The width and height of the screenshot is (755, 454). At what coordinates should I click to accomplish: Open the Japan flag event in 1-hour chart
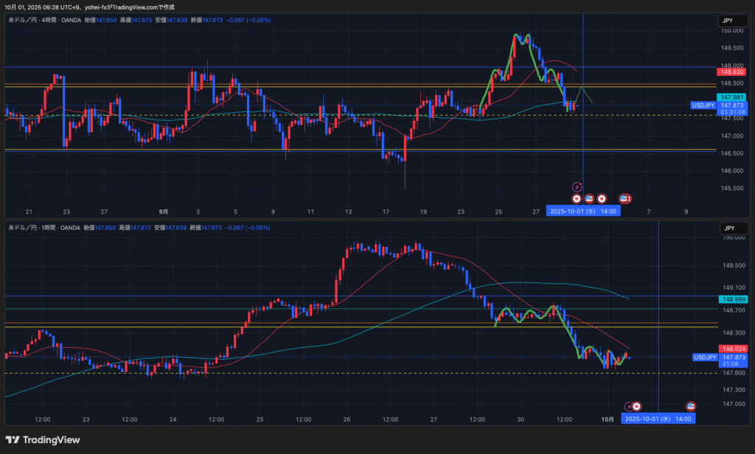(636, 406)
